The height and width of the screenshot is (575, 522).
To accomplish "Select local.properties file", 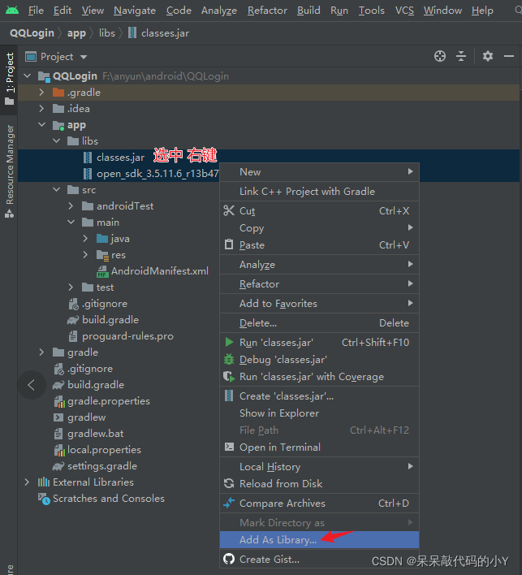I will 104,450.
